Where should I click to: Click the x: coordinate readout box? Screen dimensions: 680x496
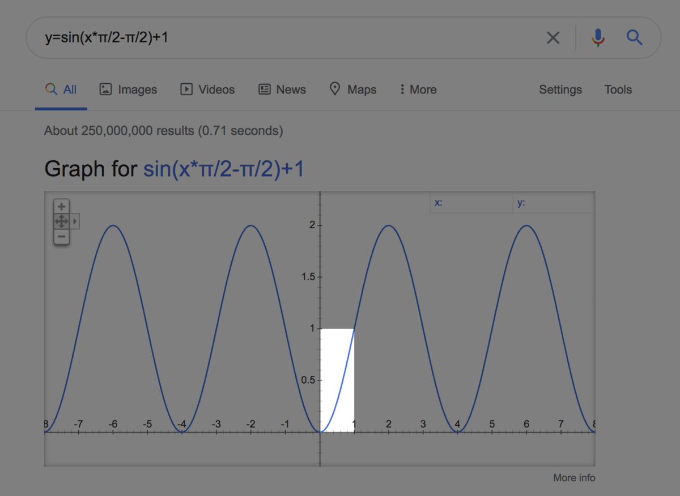(x=471, y=203)
